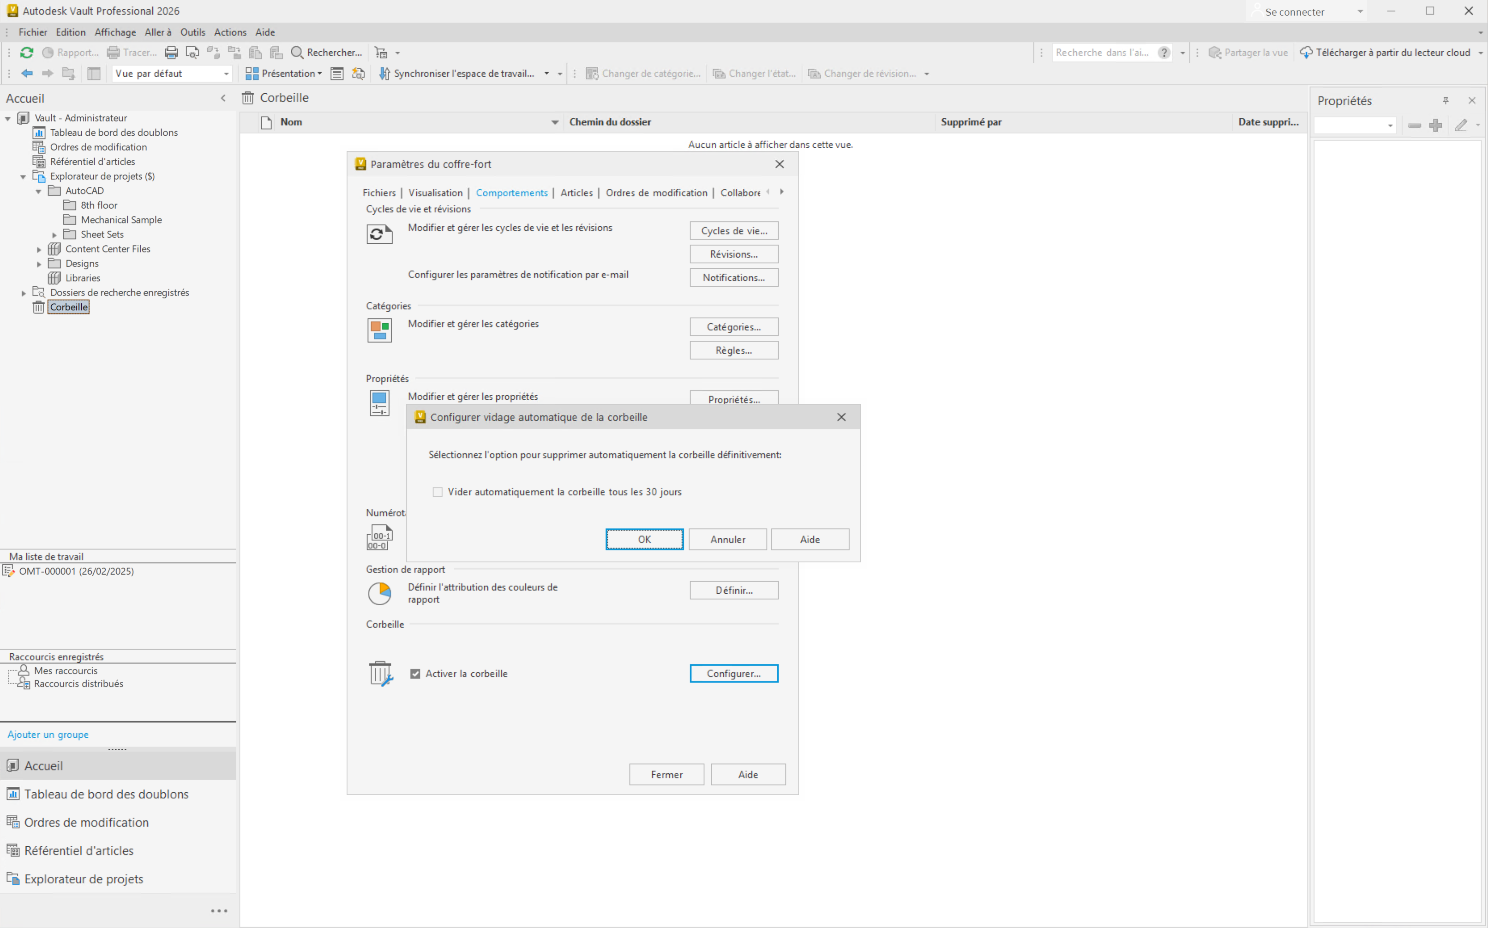The height and width of the screenshot is (928, 1488).
Task: Open the Outils menu
Action: [192, 32]
